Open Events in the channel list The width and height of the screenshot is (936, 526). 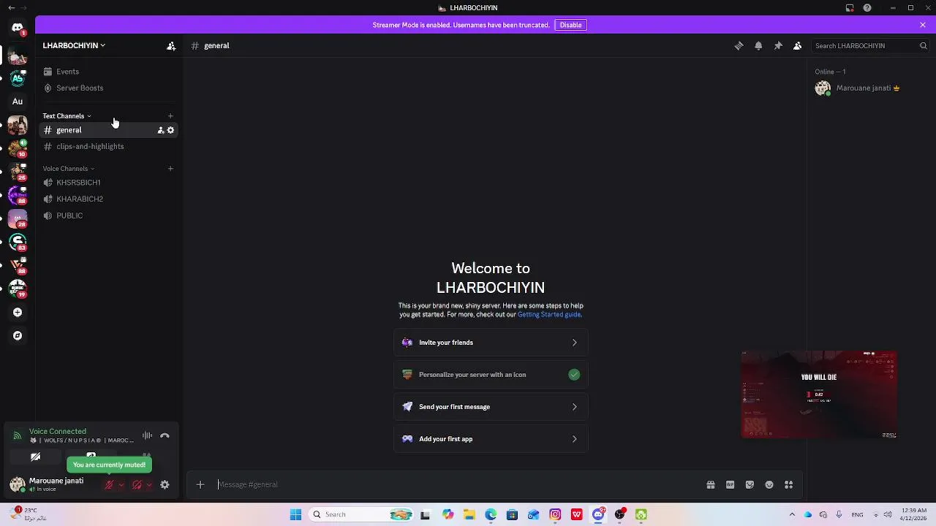(108, 72)
